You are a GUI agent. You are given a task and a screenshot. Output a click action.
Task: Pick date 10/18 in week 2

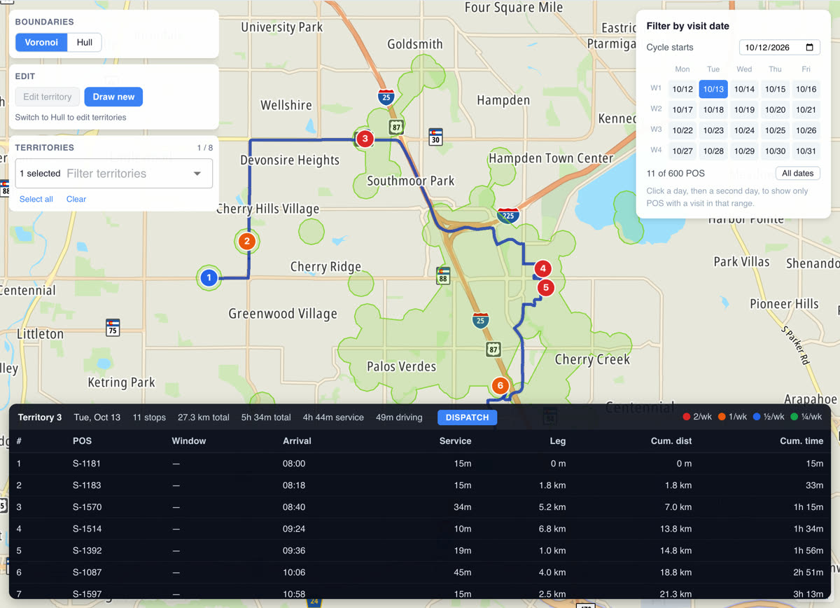713,109
